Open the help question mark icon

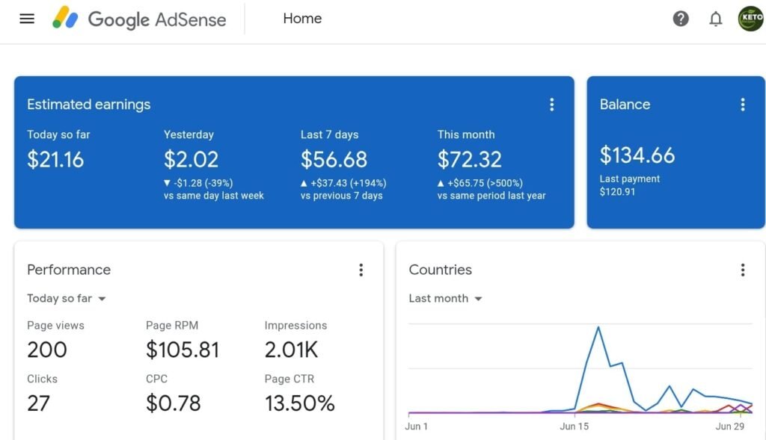681,19
